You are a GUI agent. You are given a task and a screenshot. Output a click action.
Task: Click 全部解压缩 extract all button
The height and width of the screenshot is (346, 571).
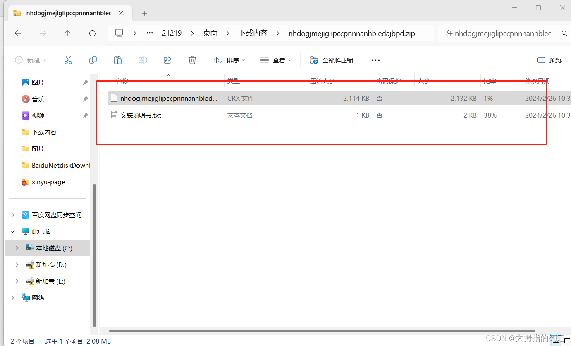click(331, 60)
